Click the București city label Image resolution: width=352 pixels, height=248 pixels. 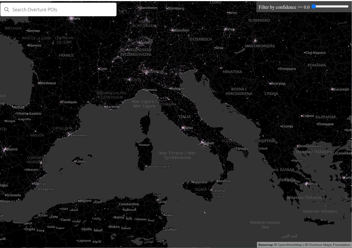(341, 89)
